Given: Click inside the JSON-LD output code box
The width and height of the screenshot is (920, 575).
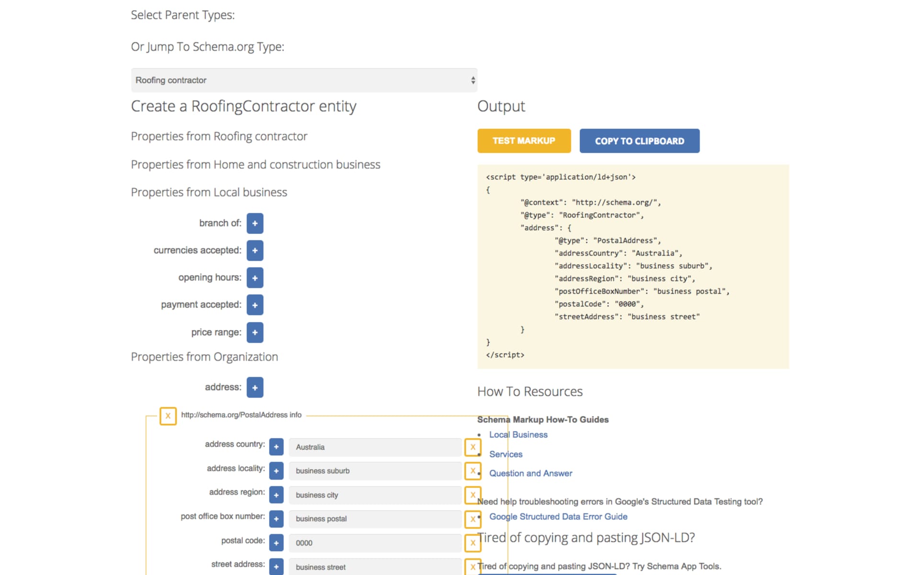Looking at the screenshot, I should coord(633,266).
